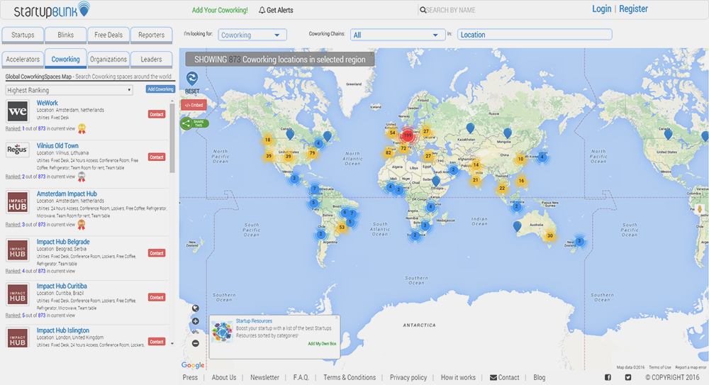Image resolution: width=709 pixels, height=385 pixels.
Task: Open the Twitter footer icon
Action: (x=628, y=377)
